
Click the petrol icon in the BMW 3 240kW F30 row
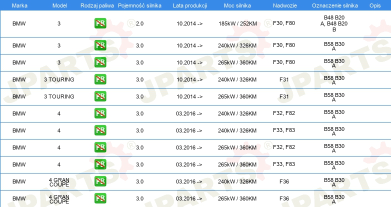pyautogui.click(x=100, y=45)
